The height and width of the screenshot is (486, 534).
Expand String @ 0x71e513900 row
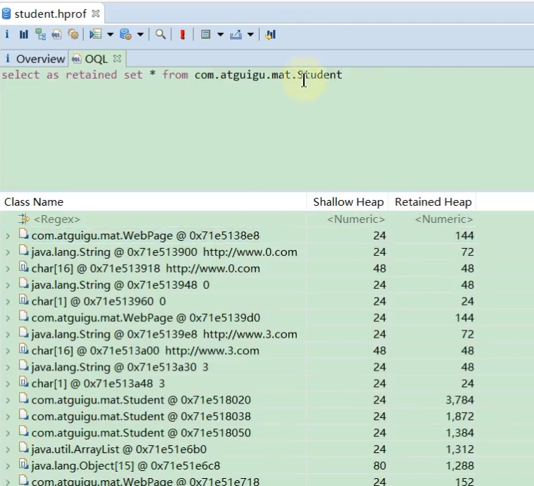[8, 252]
